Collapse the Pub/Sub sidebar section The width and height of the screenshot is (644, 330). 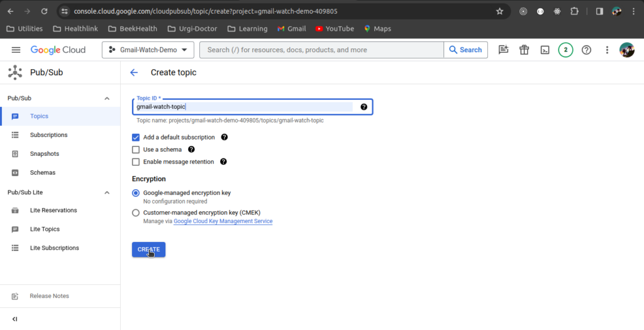pyautogui.click(x=107, y=99)
